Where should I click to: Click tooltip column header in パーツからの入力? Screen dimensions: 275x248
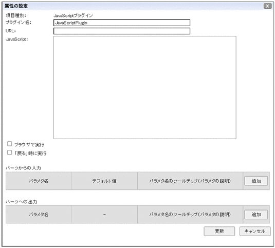(x=190, y=181)
